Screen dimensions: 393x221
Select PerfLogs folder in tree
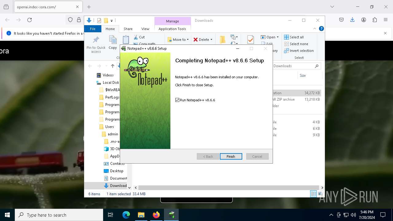(x=109, y=97)
